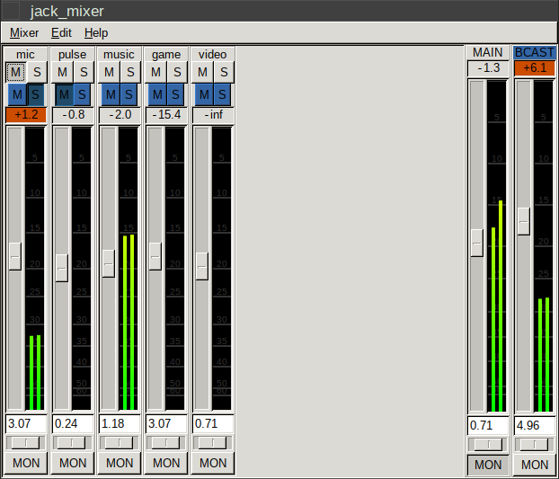This screenshot has width=559, height=479.
Task: Toggle mute (M) on pulse channel
Action: pos(62,73)
